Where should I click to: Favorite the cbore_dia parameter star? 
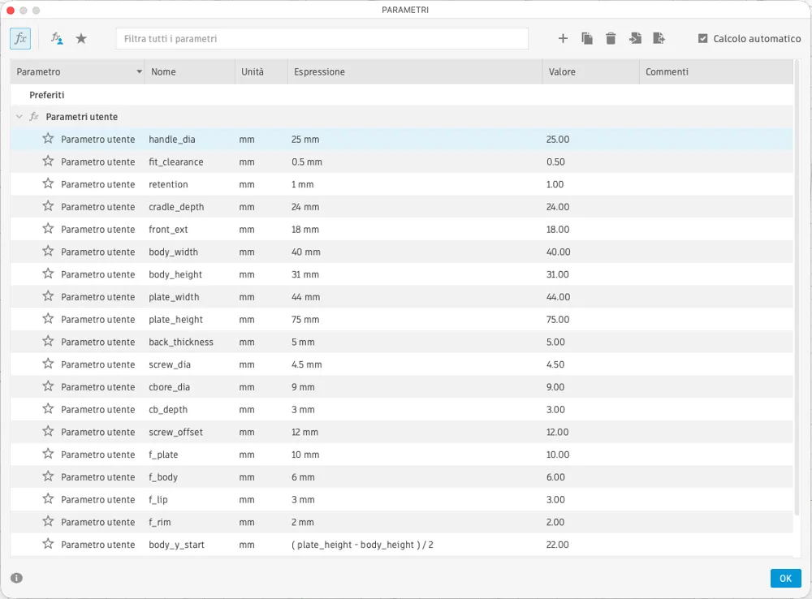(48, 386)
